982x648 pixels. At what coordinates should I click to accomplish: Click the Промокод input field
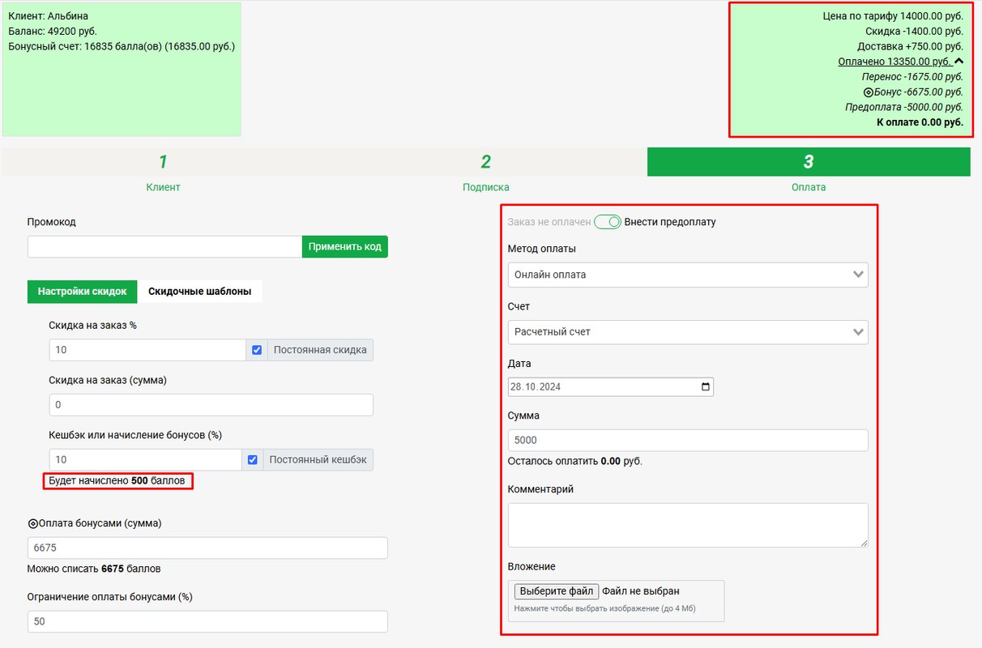click(x=164, y=247)
